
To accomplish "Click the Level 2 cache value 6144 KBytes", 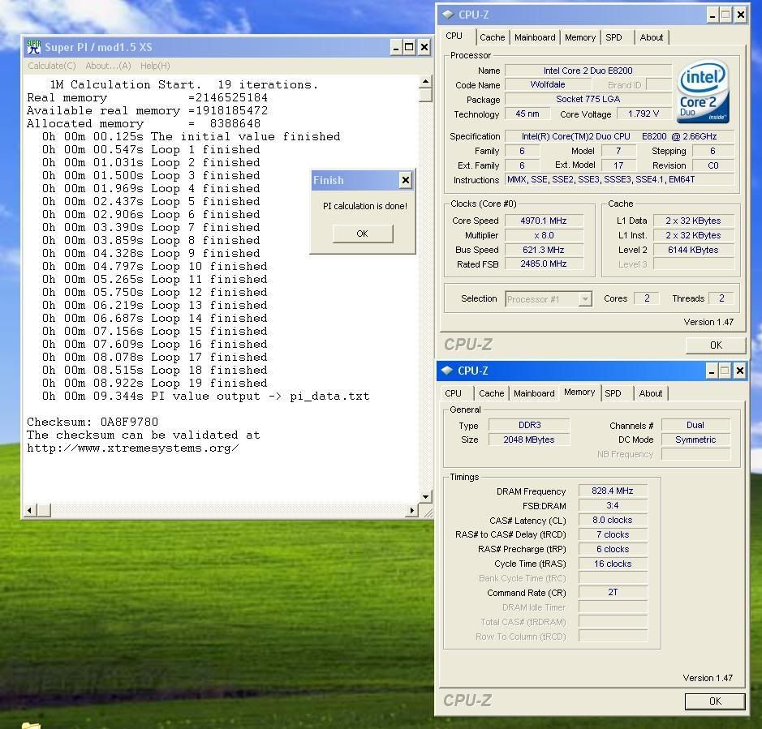I will pos(693,250).
